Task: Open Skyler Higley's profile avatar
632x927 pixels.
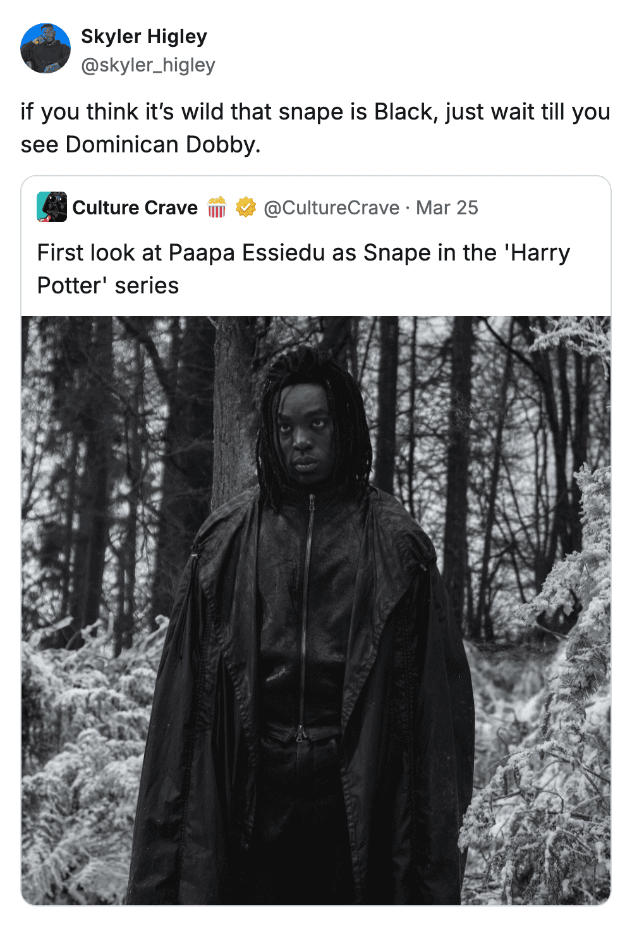Action: (x=46, y=49)
